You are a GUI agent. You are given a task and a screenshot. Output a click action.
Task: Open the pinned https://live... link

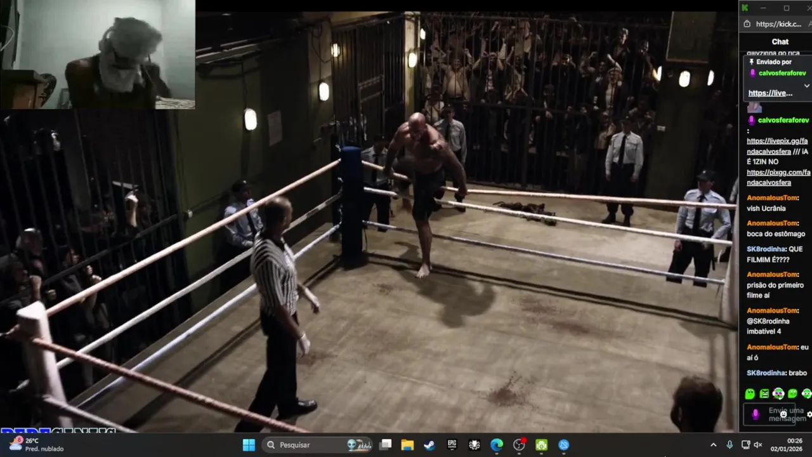coord(770,93)
